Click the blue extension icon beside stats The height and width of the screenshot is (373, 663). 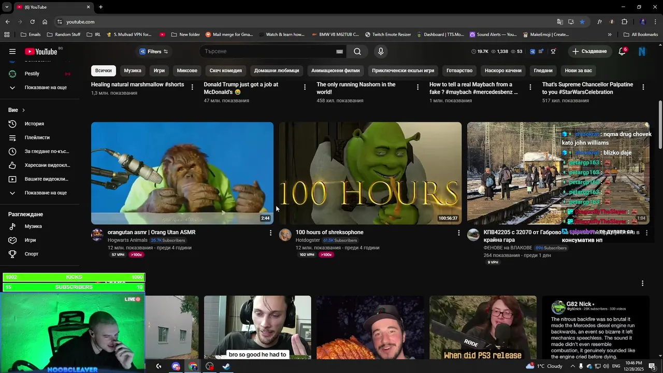pos(532,51)
